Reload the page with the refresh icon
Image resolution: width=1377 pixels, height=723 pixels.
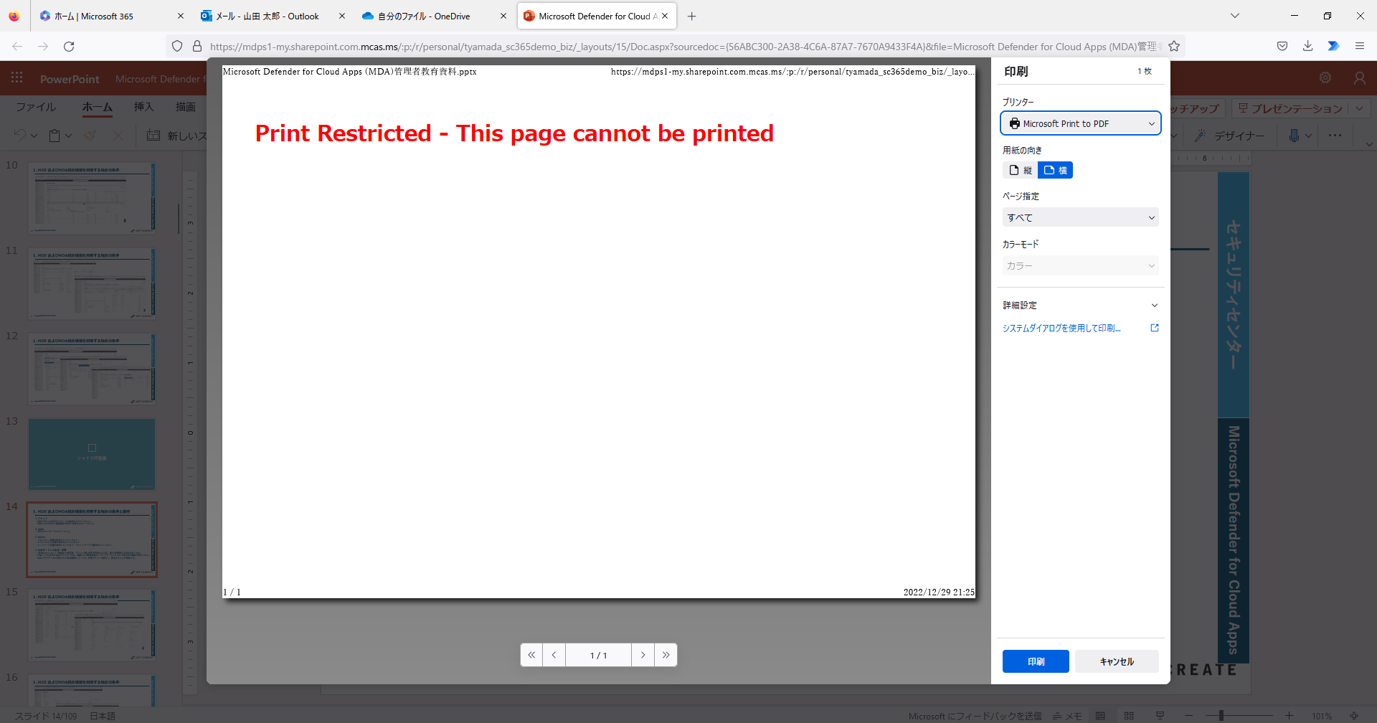[x=69, y=46]
